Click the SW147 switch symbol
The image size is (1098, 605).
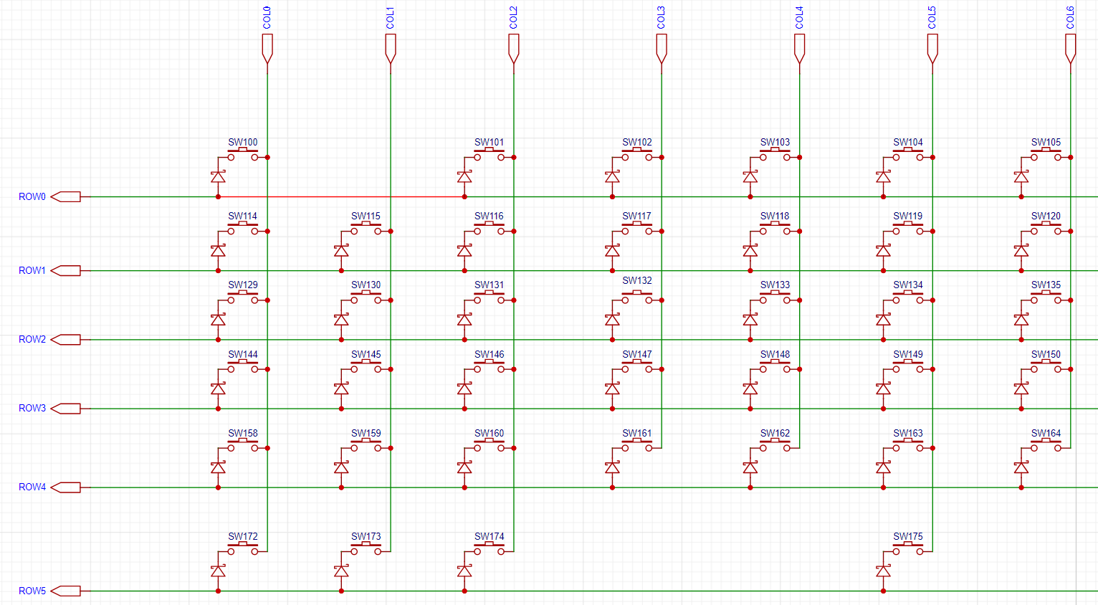click(637, 367)
